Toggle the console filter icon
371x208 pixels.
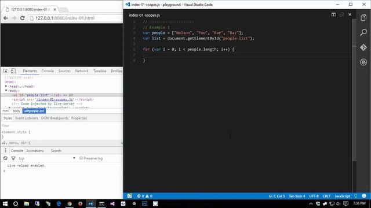coord(13,158)
